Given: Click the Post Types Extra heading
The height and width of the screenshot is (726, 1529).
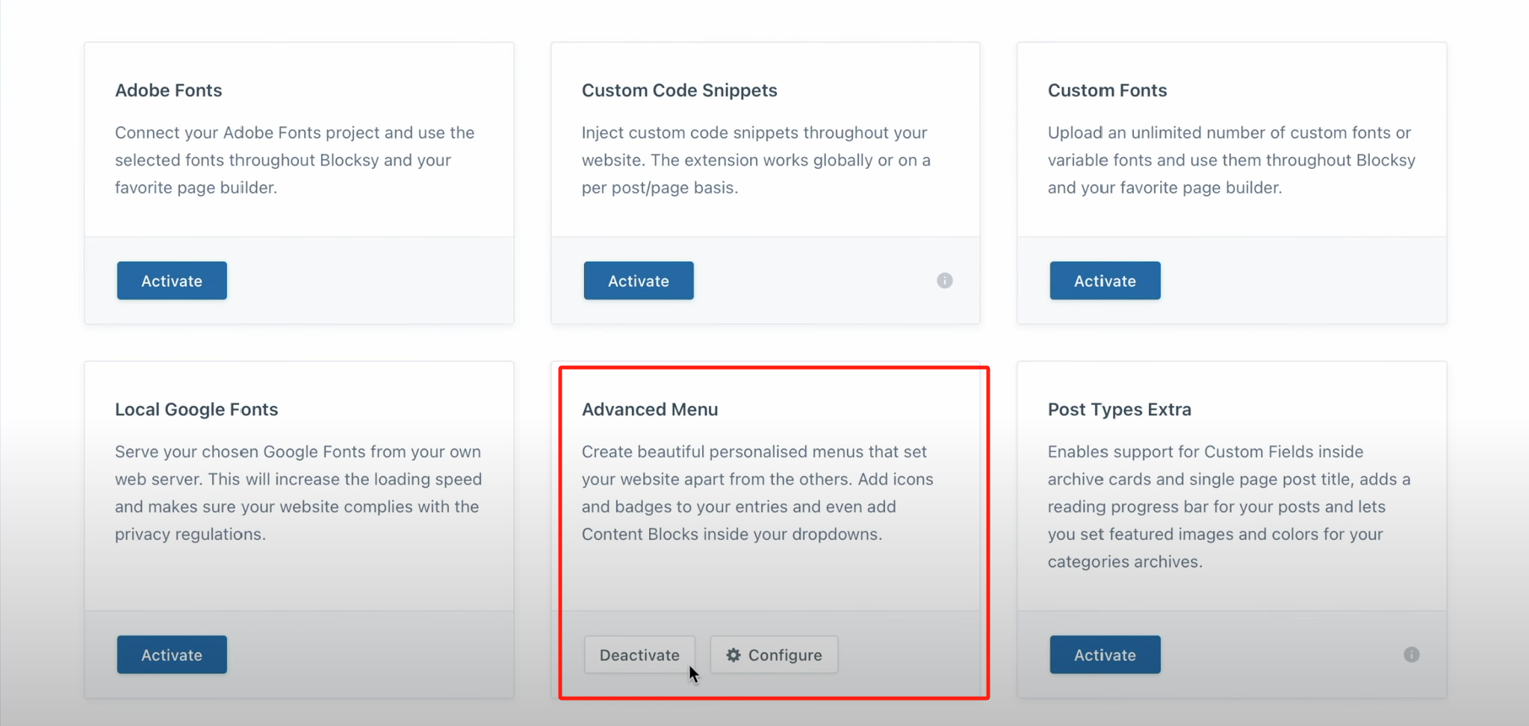Looking at the screenshot, I should [x=1119, y=409].
